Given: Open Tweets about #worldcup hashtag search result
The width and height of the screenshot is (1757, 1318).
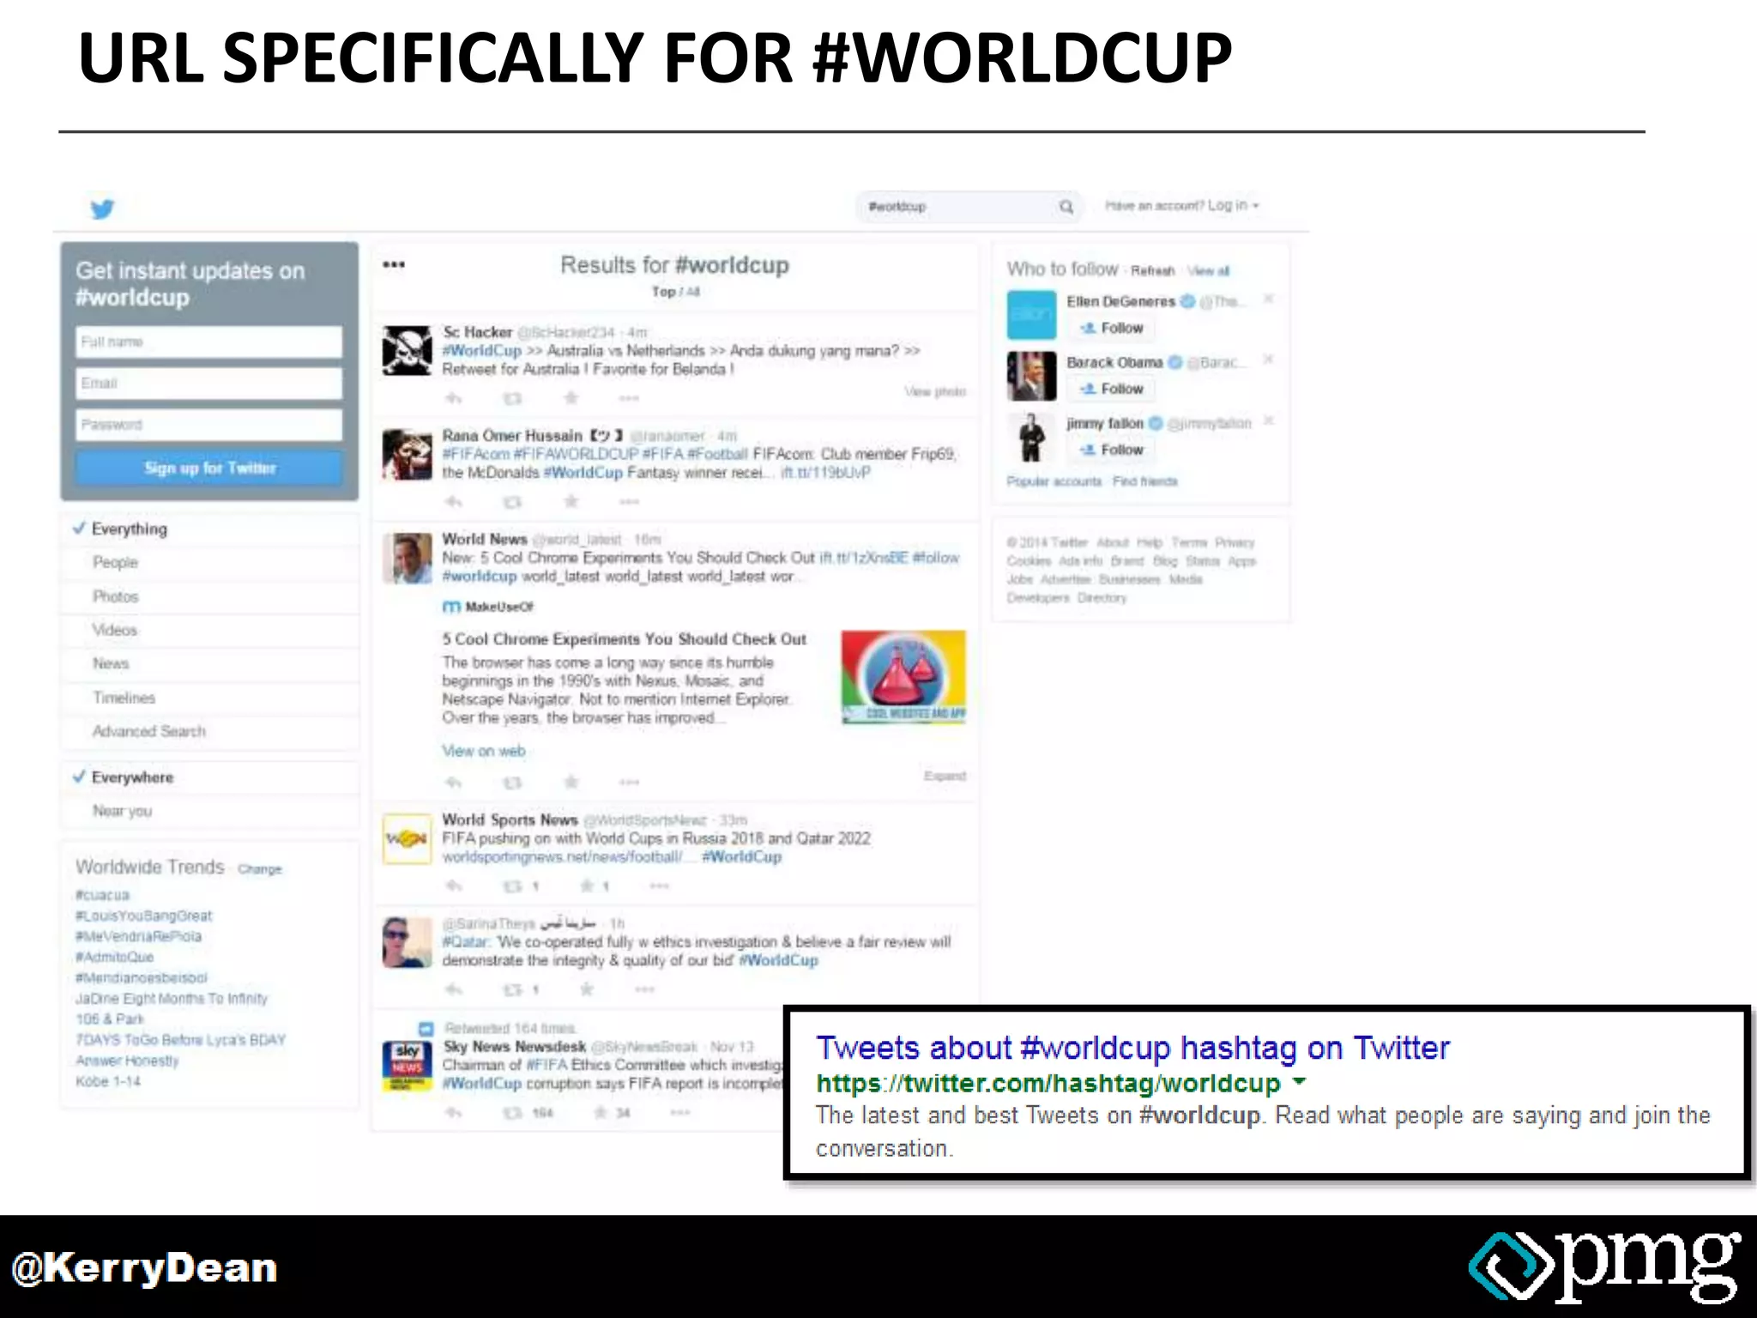Looking at the screenshot, I should (1132, 1048).
